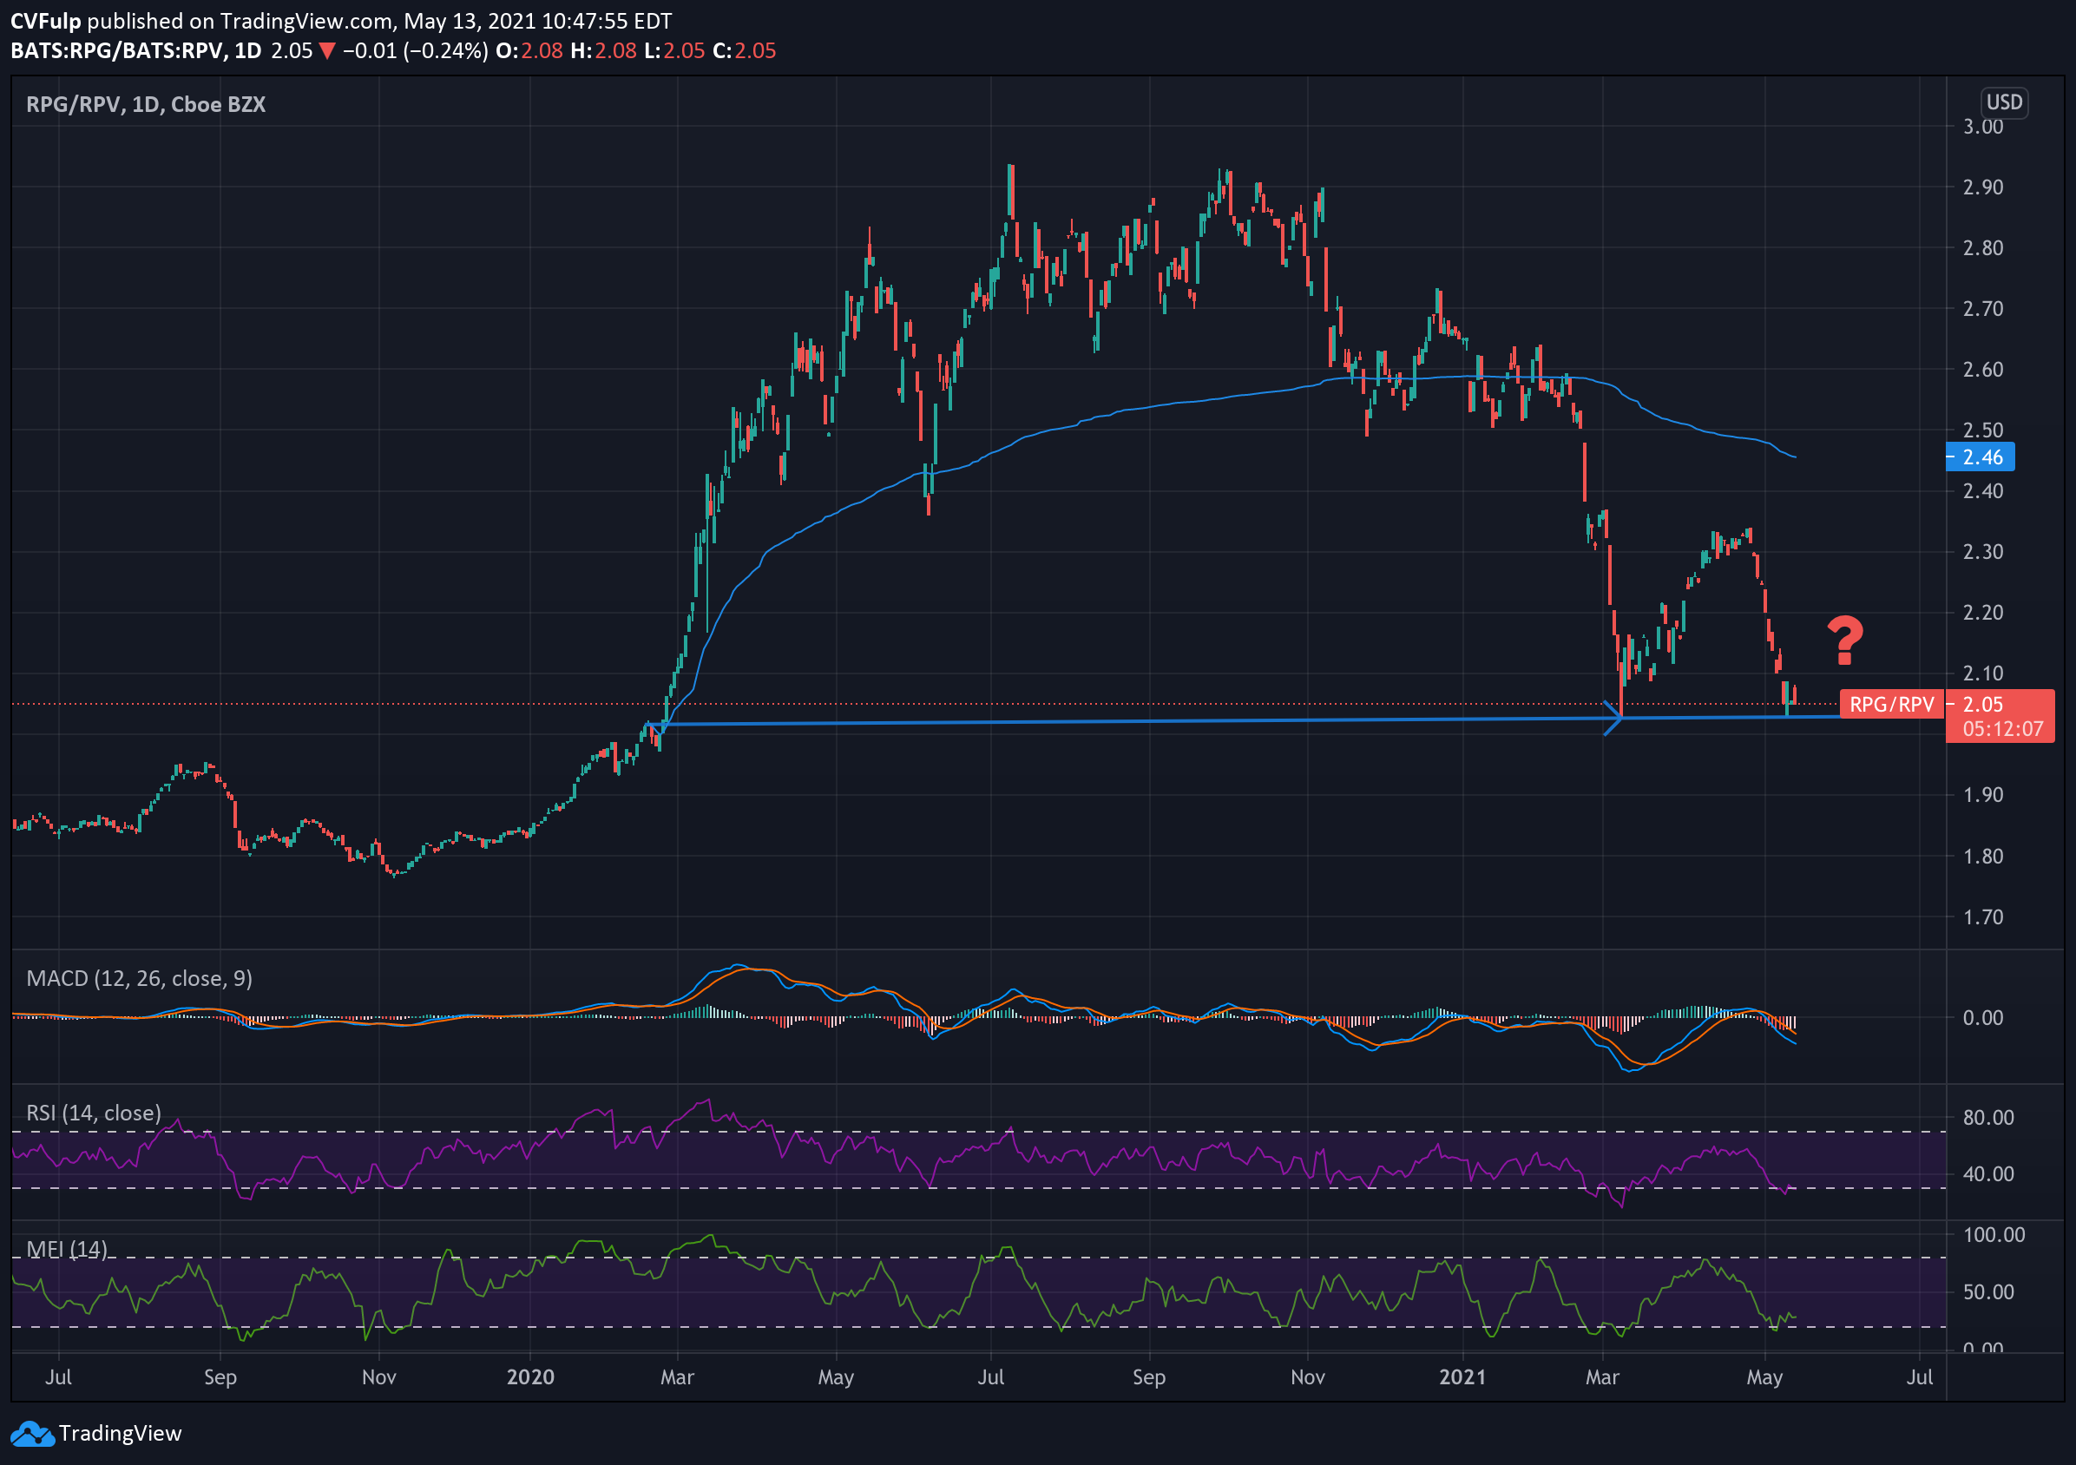This screenshot has width=2076, height=1465.
Task: Click the 2020 label on time axis
Action: (x=530, y=1377)
